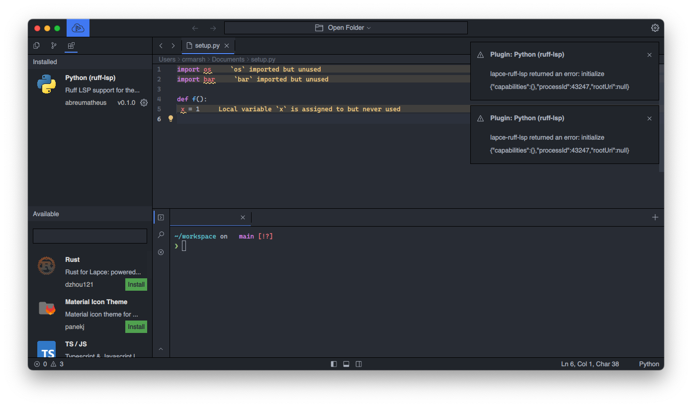Open the Open Folder dropdown
Viewport: 692px width, 407px height.
[x=346, y=27]
